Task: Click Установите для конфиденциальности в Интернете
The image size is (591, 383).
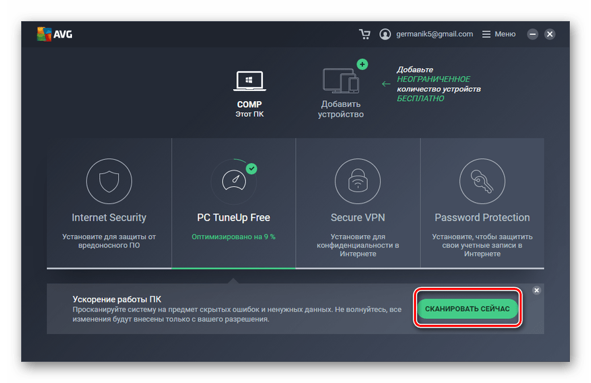Action: [358, 245]
